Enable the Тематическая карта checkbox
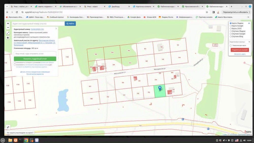This screenshot has height=143, width=254. pos(231,45)
